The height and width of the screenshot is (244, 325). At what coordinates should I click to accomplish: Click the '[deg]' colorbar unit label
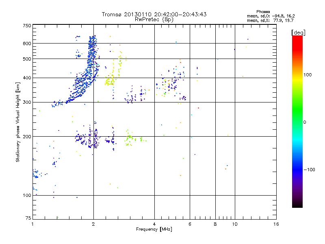(x=298, y=33)
